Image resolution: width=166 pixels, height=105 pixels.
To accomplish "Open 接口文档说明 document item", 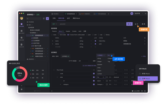I will click(x=35, y=30).
